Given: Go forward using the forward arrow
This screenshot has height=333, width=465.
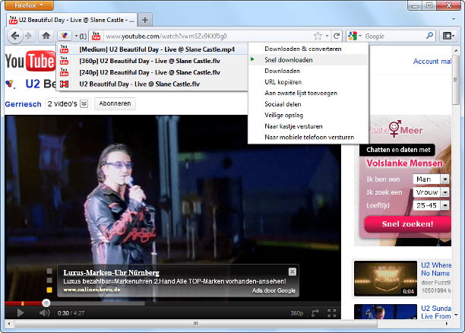Looking at the screenshot, I should tap(28, 36).
